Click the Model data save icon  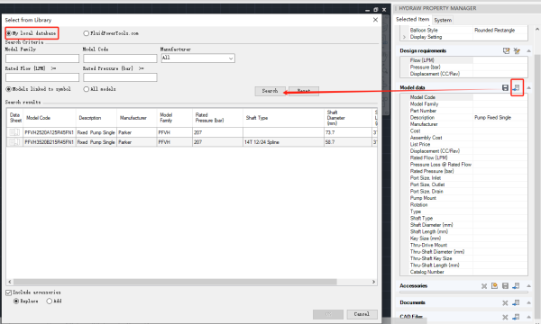(x=505, y=88)
